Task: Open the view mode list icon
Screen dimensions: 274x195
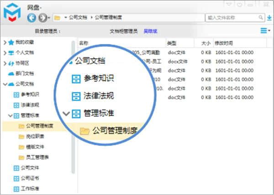Action: click(263, 31)
